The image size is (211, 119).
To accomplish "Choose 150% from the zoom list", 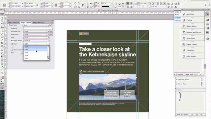I will (36, 53).
